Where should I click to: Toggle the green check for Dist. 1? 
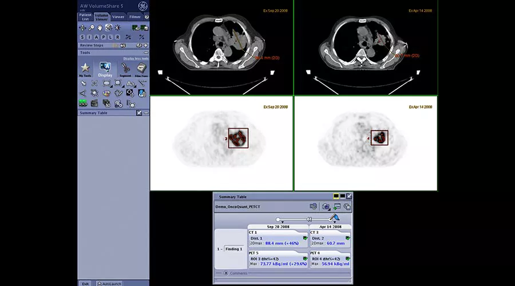click(x=305, y=238)
